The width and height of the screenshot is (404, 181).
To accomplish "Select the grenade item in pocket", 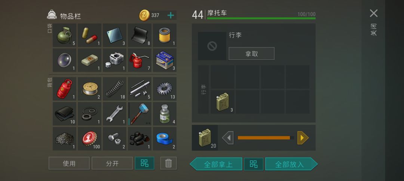I will [64, 35].
